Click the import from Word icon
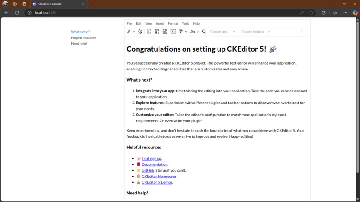The width and height of the screenshot is (360, 202). click(x=149, y=32)
